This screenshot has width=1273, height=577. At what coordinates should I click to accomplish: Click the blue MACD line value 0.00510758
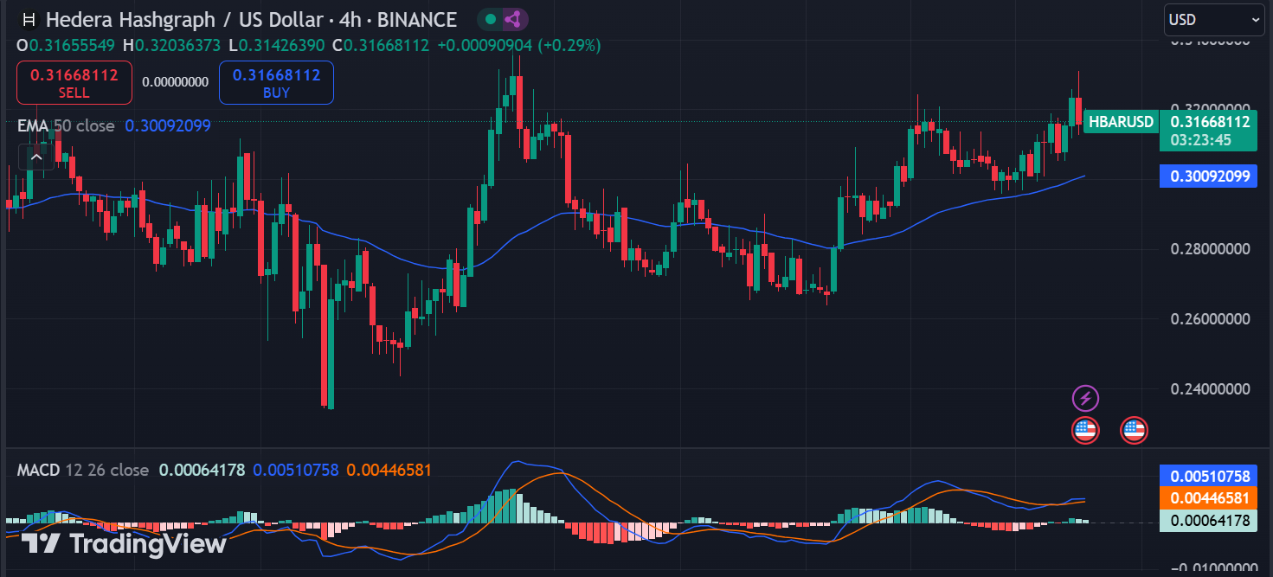point(295,471)
